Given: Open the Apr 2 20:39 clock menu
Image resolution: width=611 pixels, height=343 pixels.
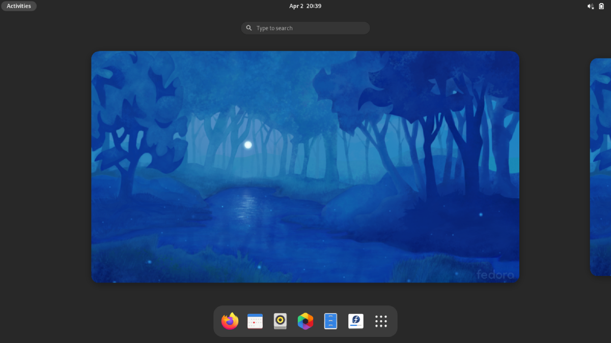Looking at the screenshot, I should pyautogui.click(x=305, y=6).
